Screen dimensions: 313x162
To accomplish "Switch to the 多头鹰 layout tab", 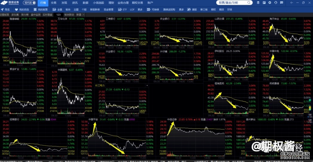I will (15, 15).
